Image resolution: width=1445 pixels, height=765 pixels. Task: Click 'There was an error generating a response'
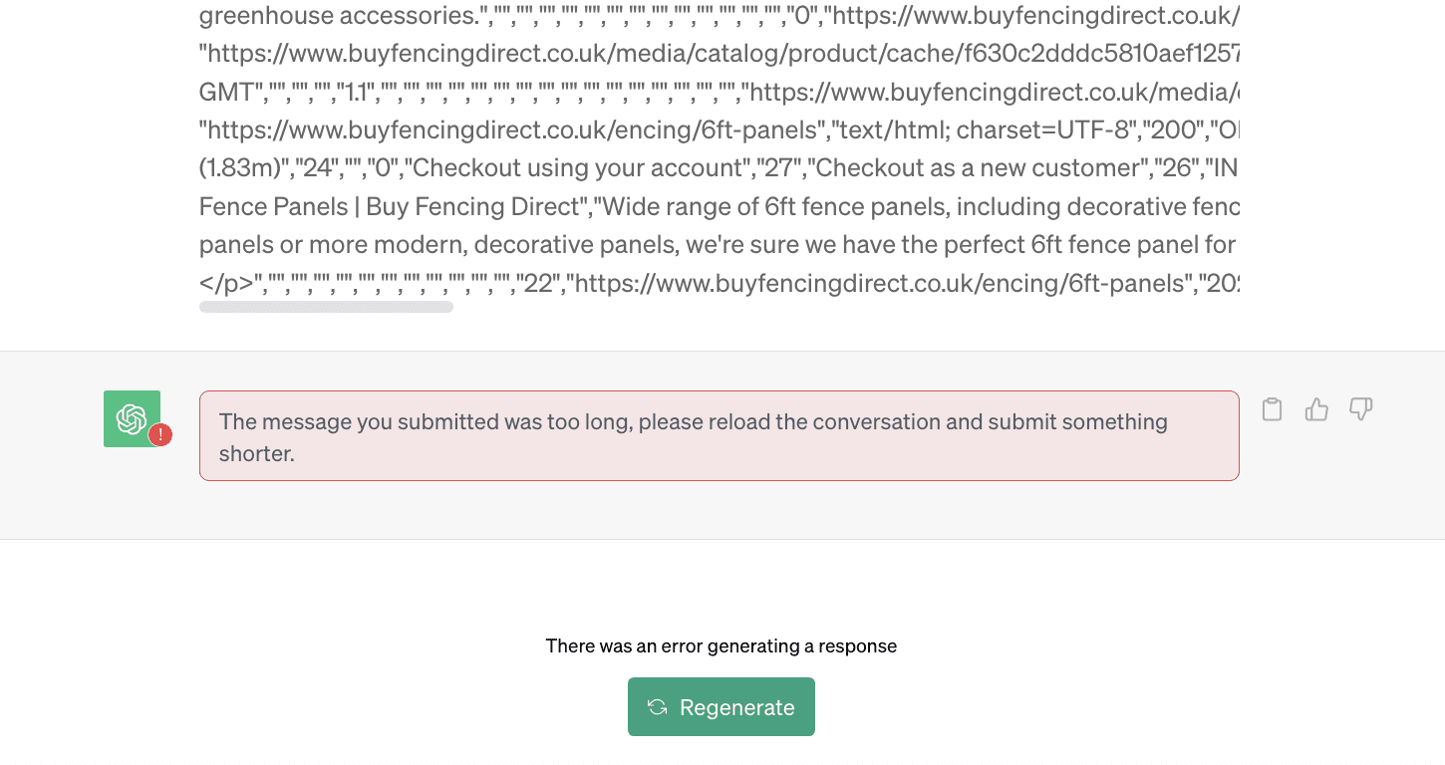click(x=721, y=645)
